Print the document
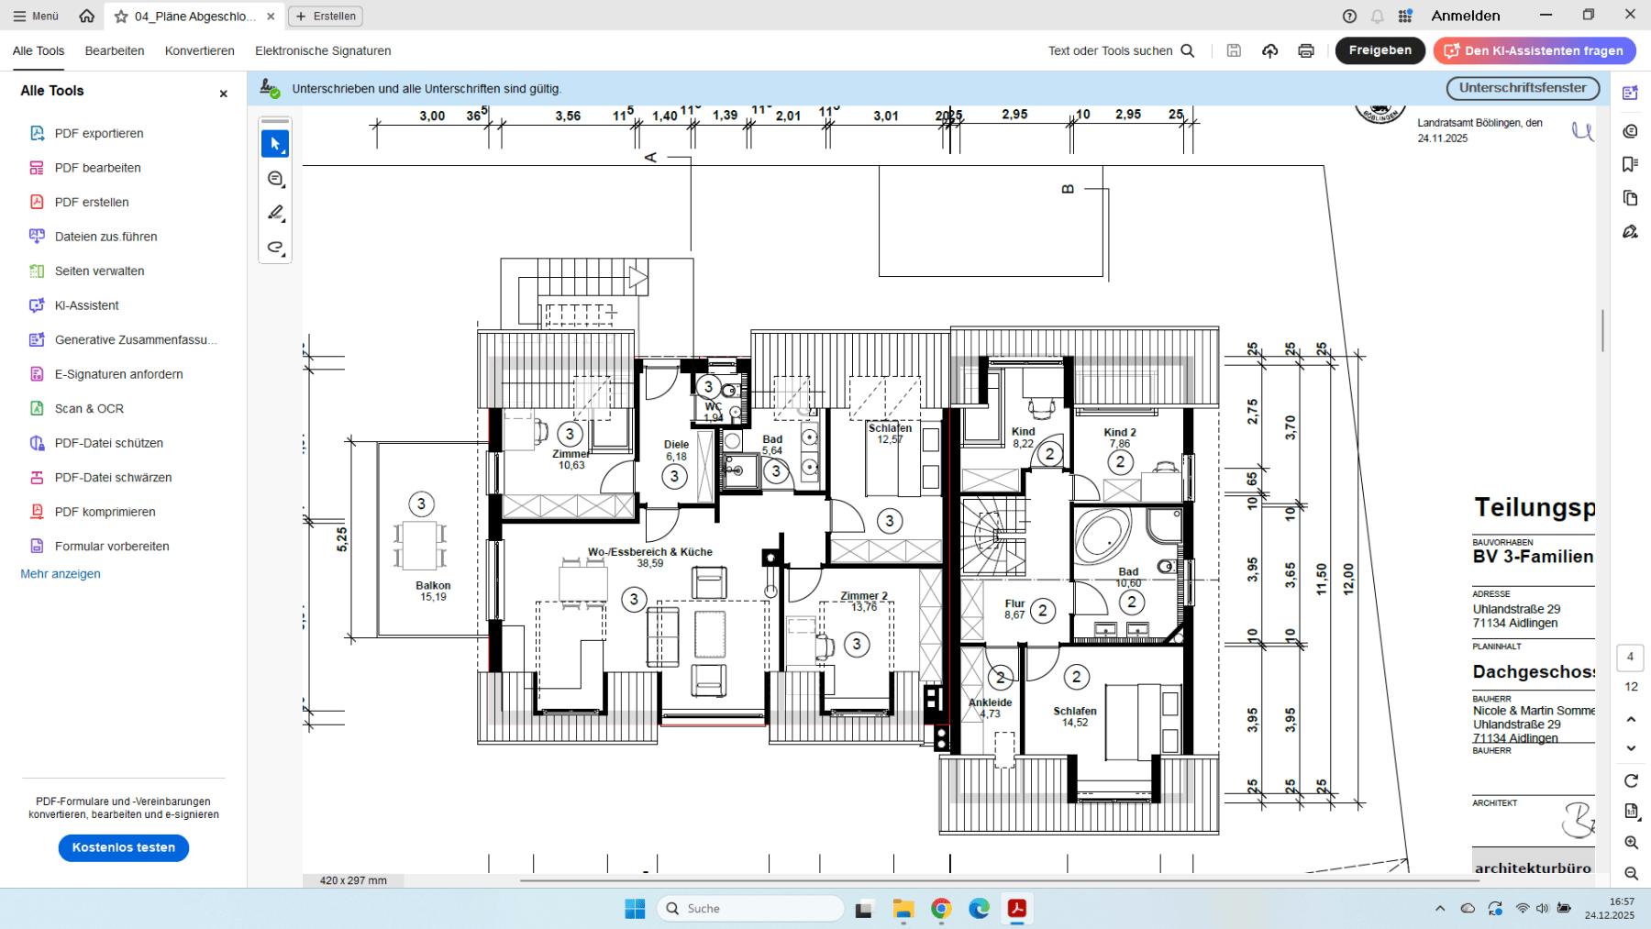1651x929 pixels. 1305,50
